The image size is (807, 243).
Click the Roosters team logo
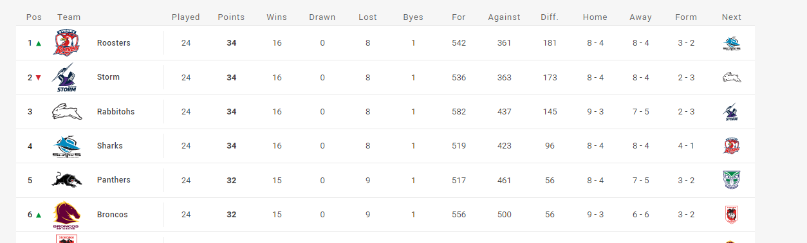coord(67,43)
